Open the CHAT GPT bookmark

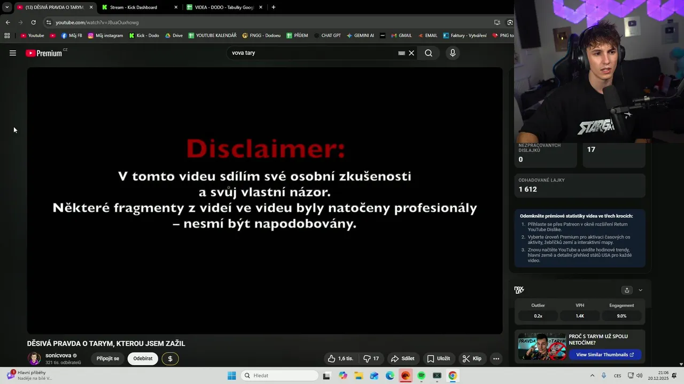327,36
